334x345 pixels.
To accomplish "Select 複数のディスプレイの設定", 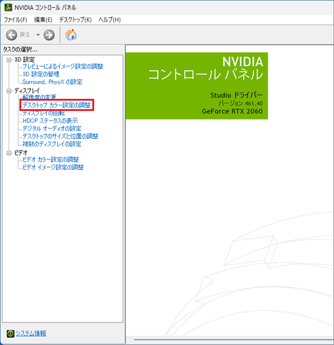I will point(52,144).
